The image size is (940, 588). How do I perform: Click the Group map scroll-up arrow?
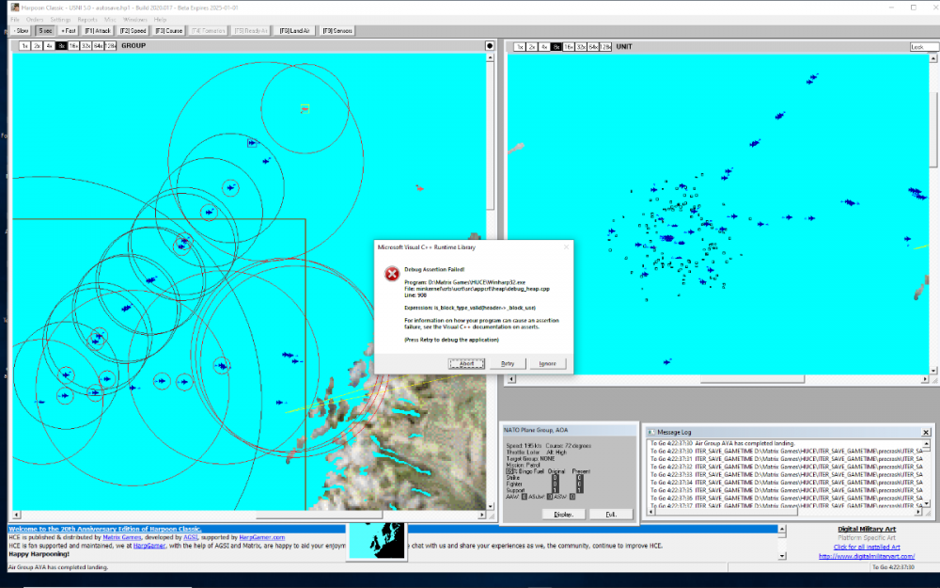point(490,57)
